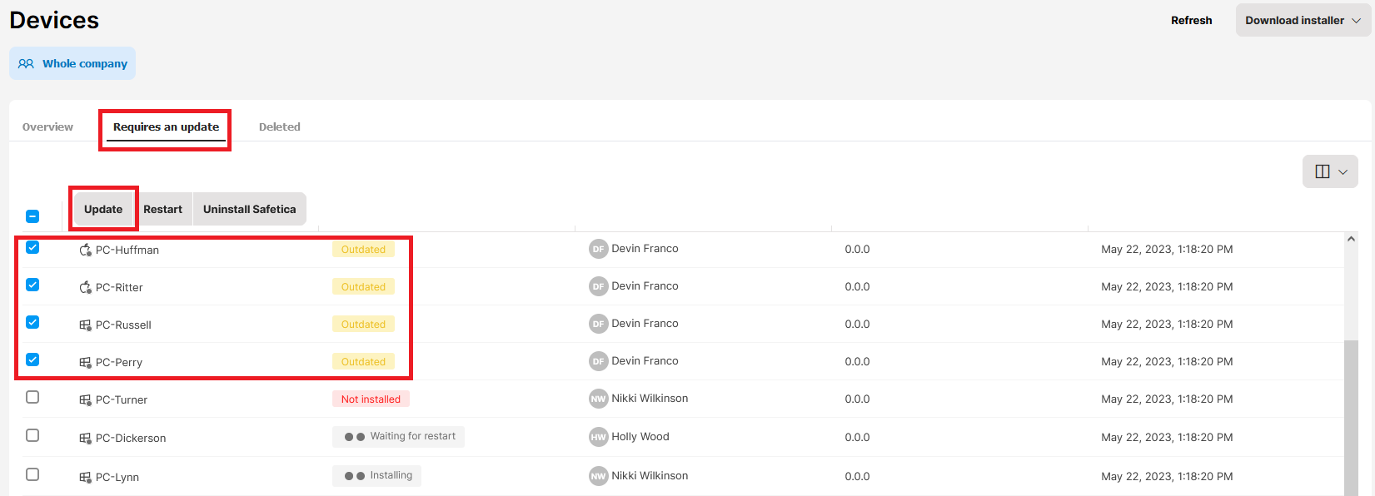Check the PC-Dickerson checkbox

point(32,435)
